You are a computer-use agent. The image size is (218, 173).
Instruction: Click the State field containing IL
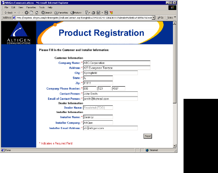coord(98,78)
